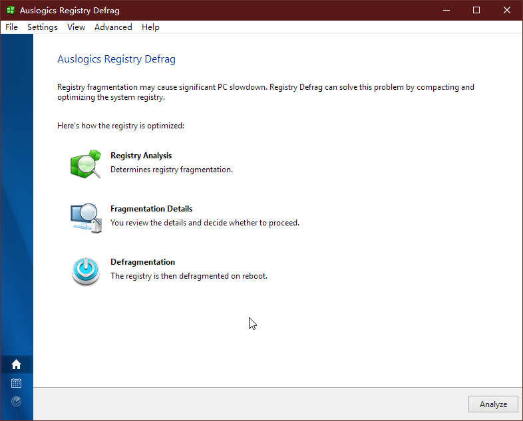Maximize the Registry Defrag window
This screenshot has width=523, height=421.
coord(476,11)
